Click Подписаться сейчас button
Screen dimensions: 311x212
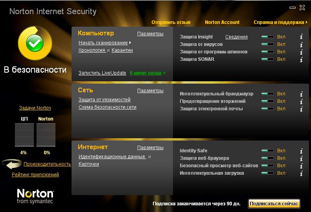[x=274, y=203]
